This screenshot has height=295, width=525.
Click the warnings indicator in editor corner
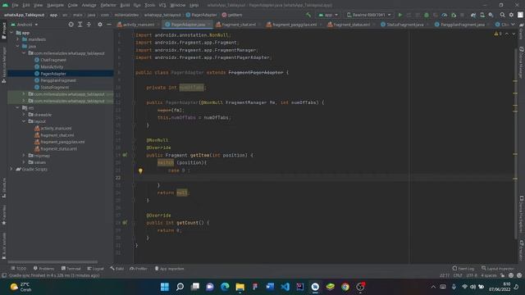click(x=498, y=34)
